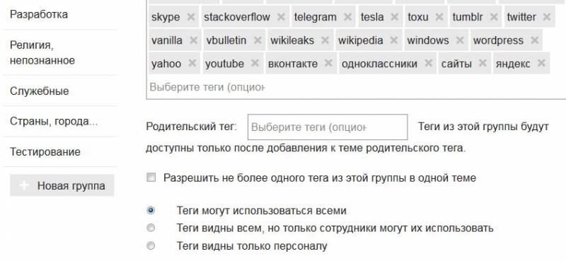Click the twitter tag label

(x=521, y=16)
